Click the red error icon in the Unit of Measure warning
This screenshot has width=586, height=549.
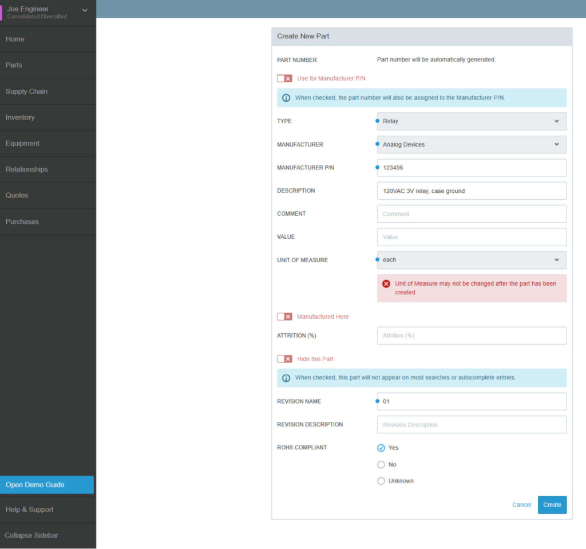coord(386,283)
